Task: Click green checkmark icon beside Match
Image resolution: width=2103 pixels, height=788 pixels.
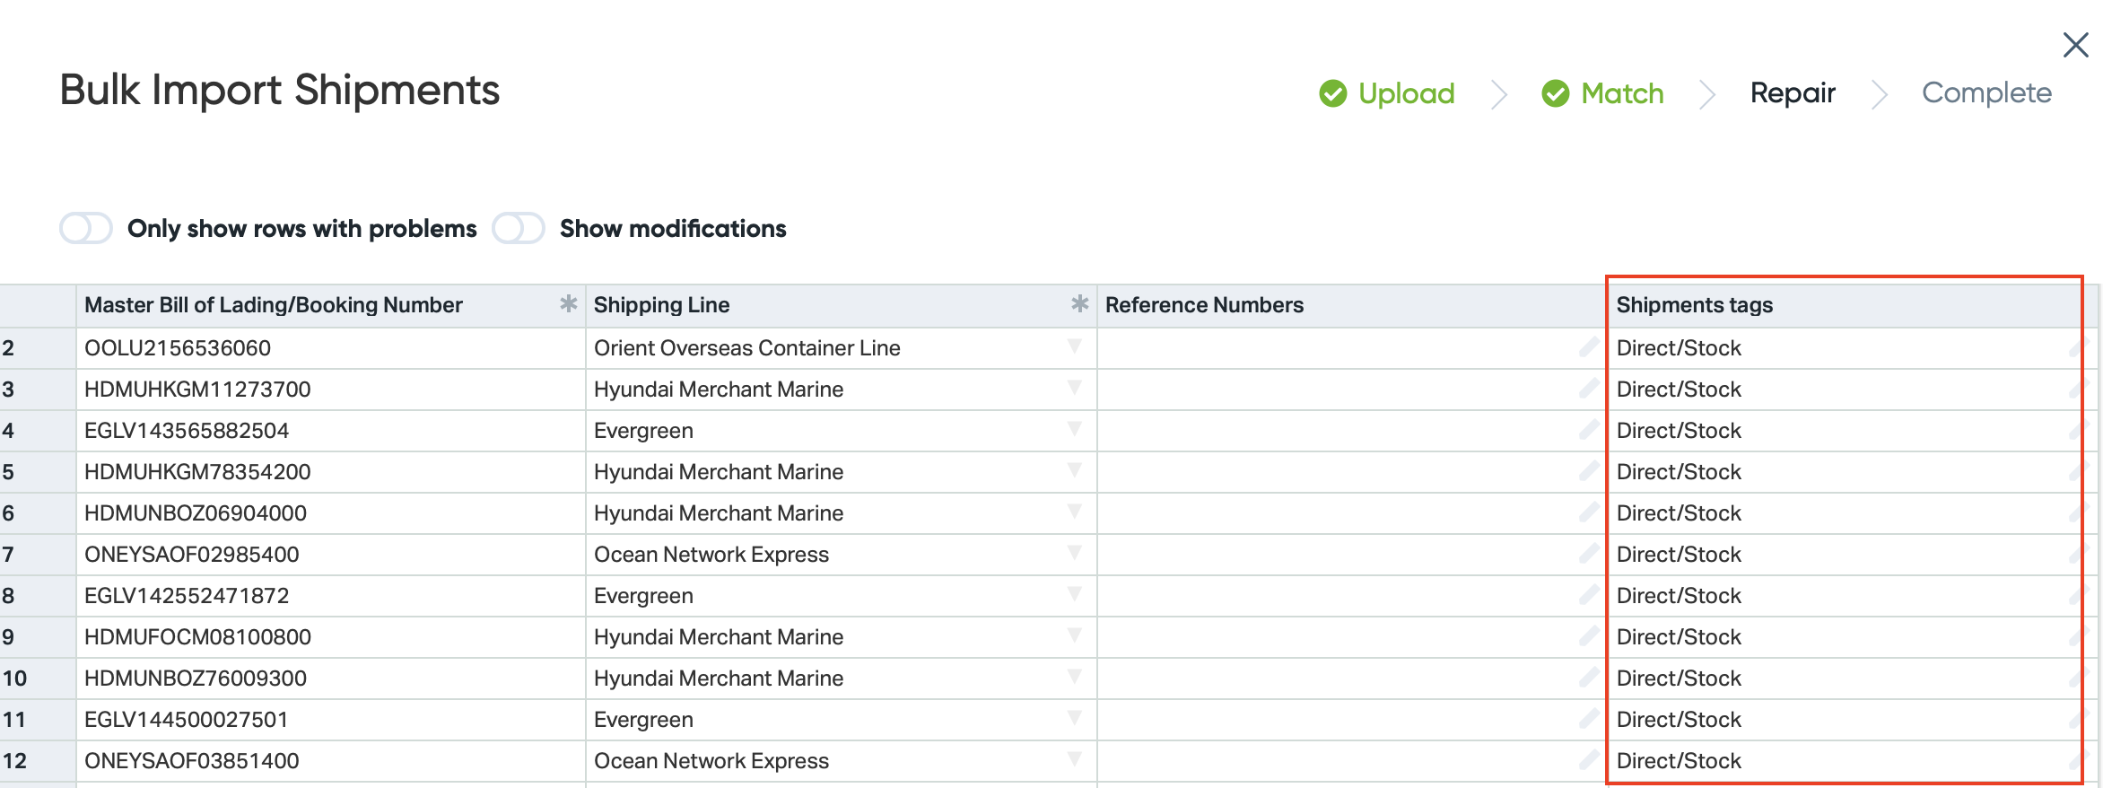Action: click(x=1556, y=93)
